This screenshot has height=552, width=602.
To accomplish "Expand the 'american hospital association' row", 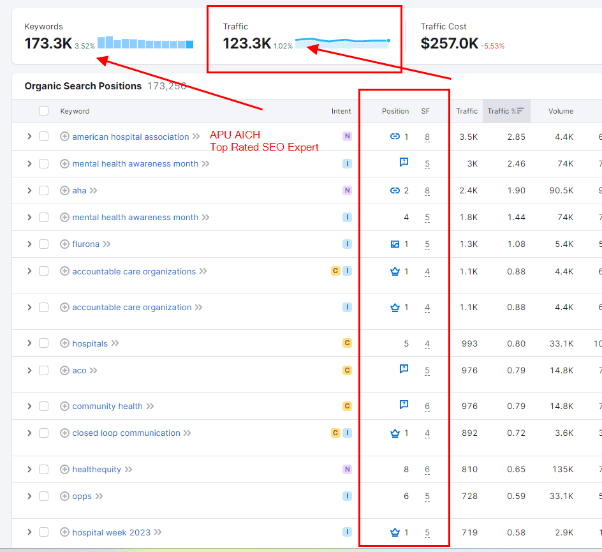I will tap(29, 137).
